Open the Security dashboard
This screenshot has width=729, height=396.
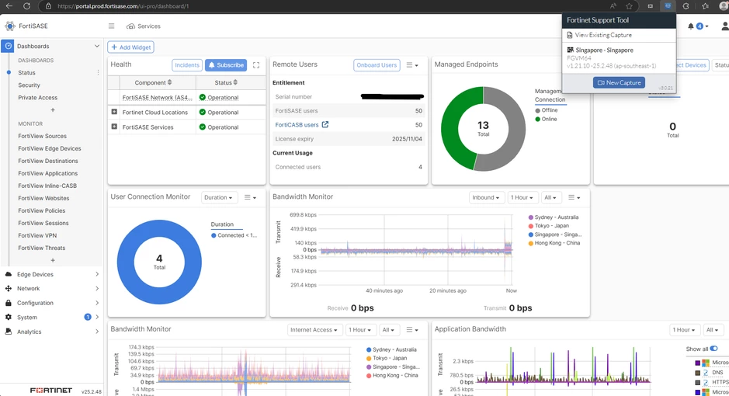[29, 85]
